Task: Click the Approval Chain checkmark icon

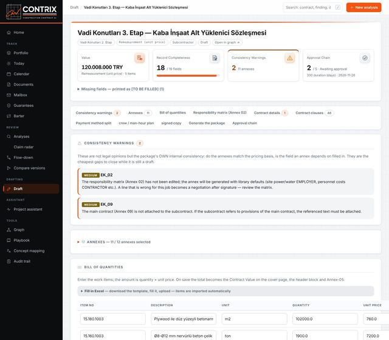Action: [x=365, y=58]
